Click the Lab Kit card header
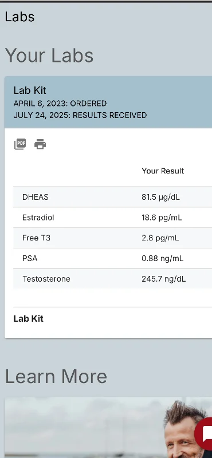Screen dimensions: 212x458 pos(108,102)
